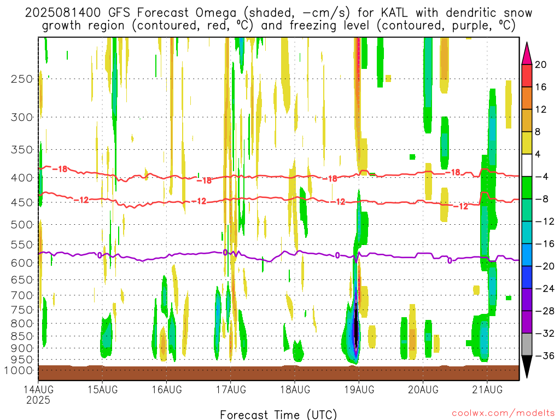Pick the gray -32 to -36 swatch
This screenshot has width=560, height=420.
click(527, 345)
